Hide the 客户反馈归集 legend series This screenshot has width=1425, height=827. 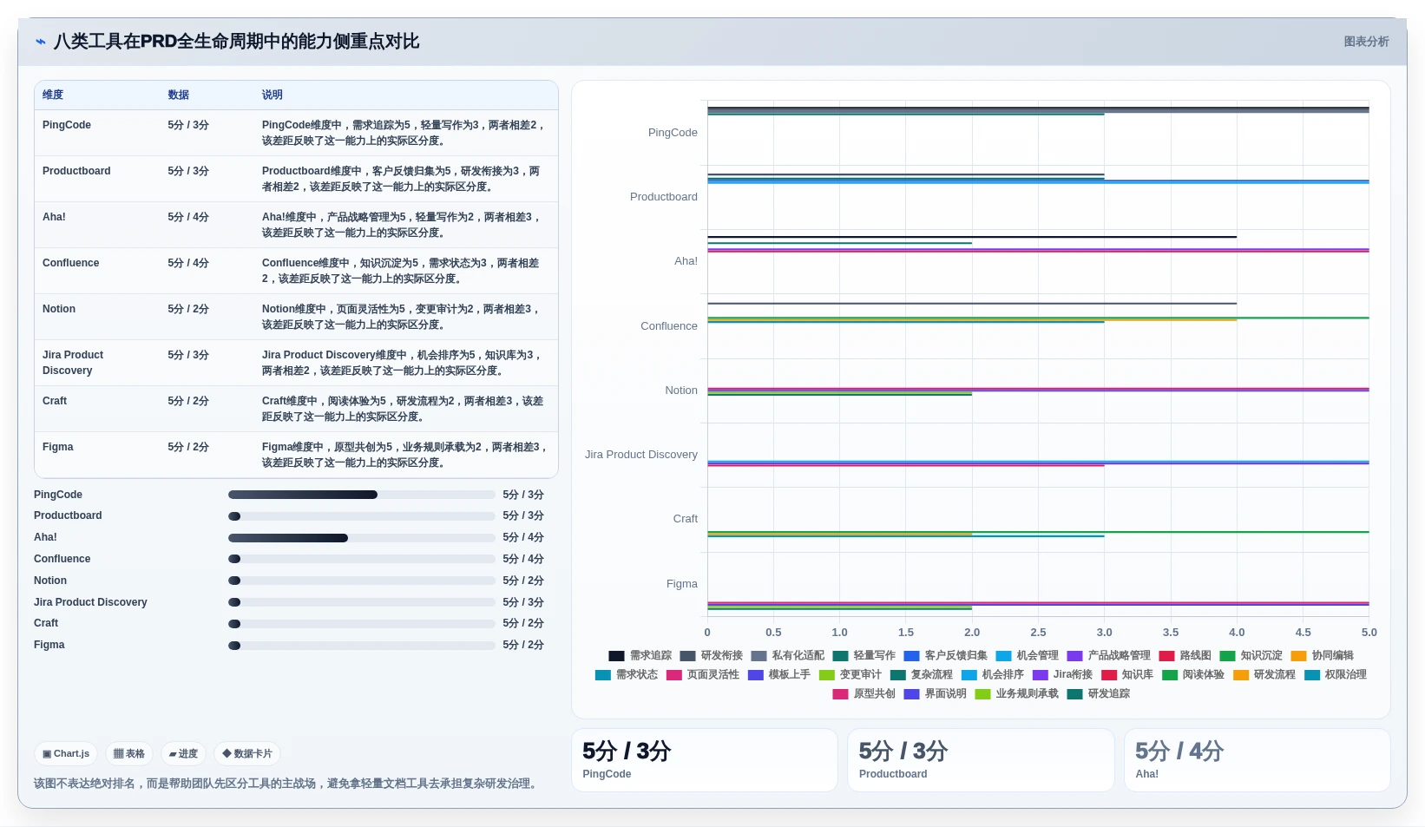pos(946,656)
